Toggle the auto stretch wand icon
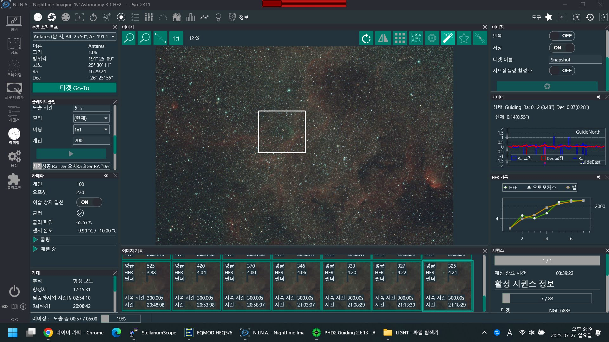609x342 pixels. tap(448, 38)
